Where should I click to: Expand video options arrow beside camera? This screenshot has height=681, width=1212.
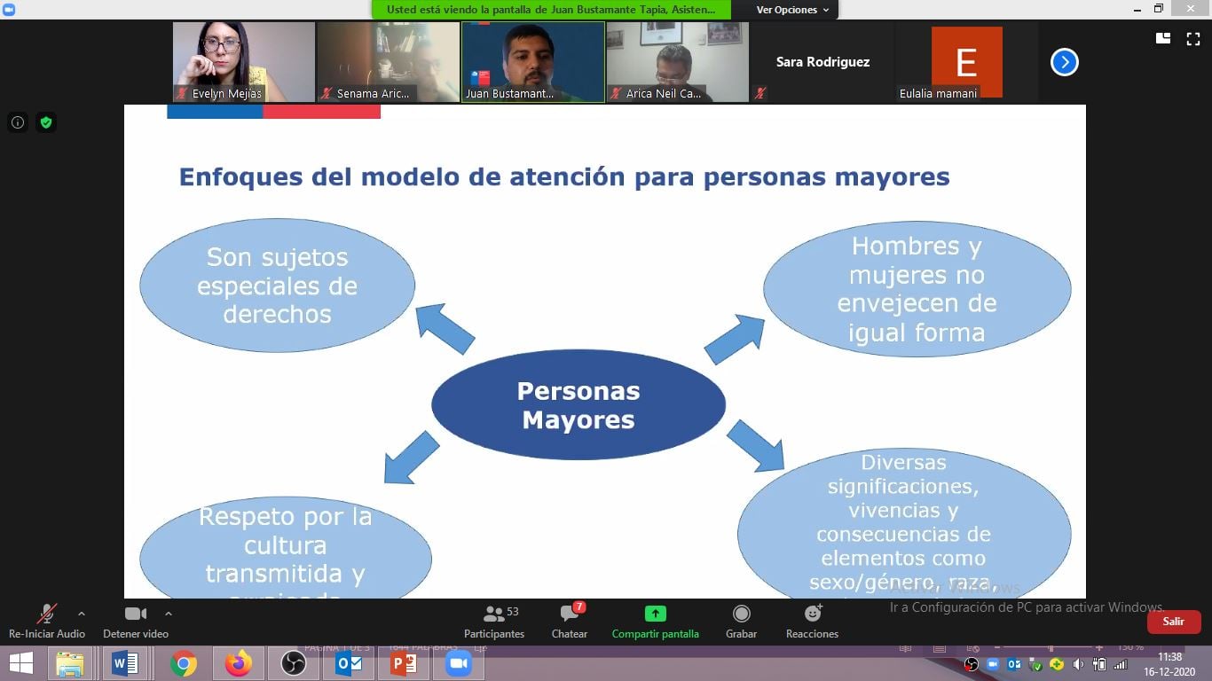tap(169, 613)
